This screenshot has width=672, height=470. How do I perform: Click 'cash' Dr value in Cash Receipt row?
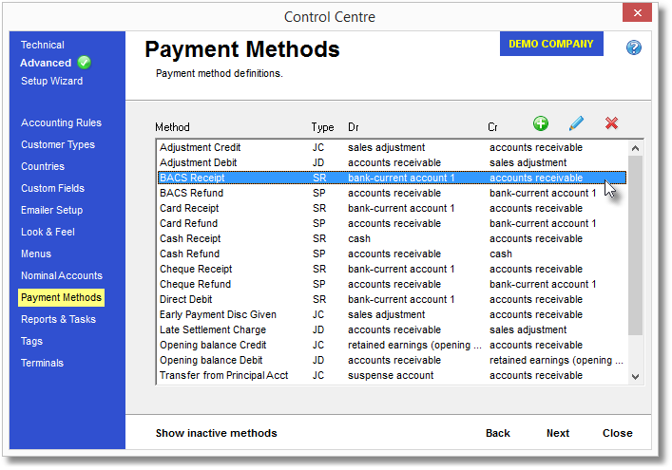359,239
